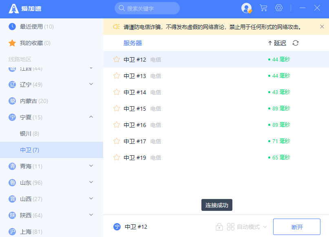Click the 断开 disconnect button
Screen dimensions: 329x237
(297, 227)
